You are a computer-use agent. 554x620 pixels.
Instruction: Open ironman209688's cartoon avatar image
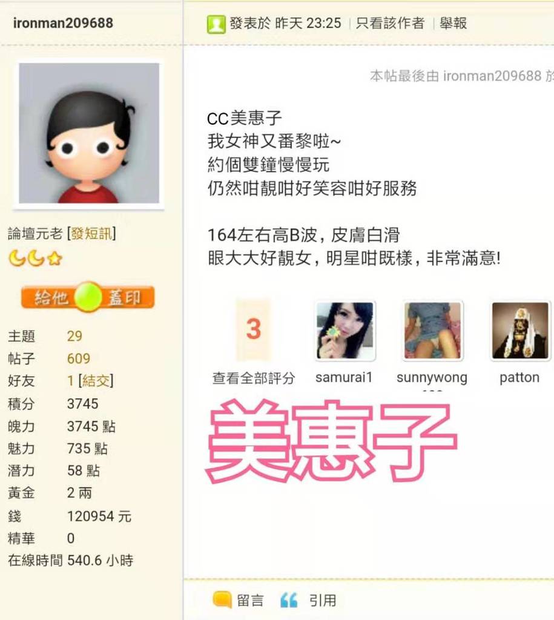click(x=89, y=133)
